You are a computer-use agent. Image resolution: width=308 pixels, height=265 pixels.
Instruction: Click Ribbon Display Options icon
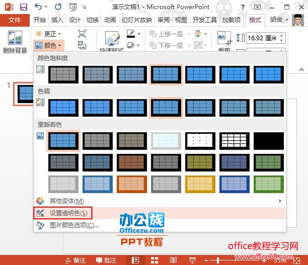[257, 7]
